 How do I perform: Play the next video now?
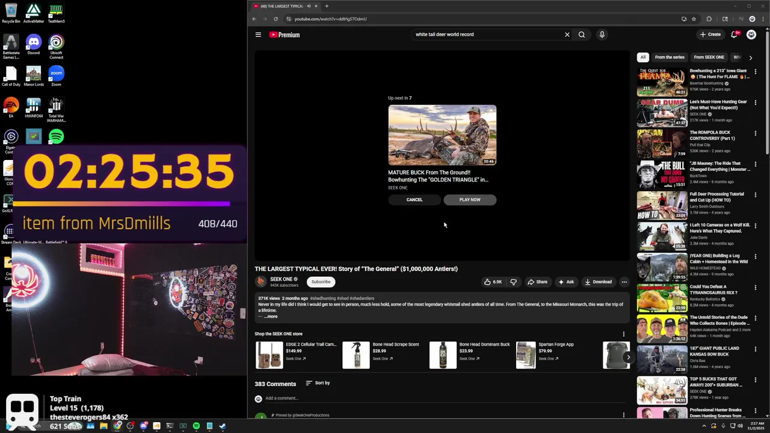click(x=470, y=200)
